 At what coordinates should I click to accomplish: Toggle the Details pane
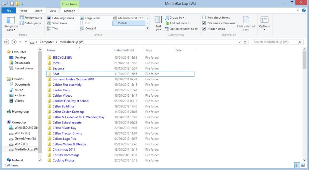tap(30, 23)
